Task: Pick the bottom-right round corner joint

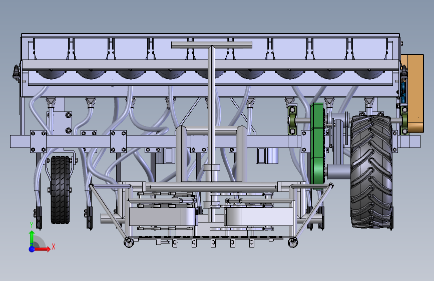Action: coord(293,242)
